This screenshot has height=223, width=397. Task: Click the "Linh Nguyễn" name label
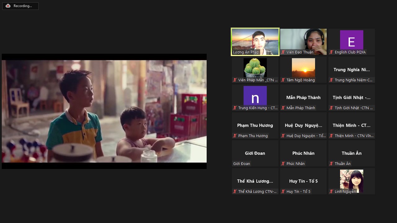[x=345, y=192]
